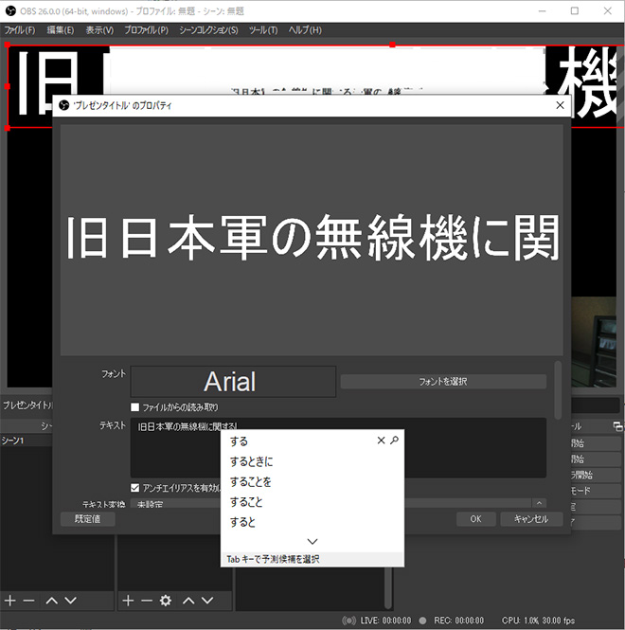
Task: Click the Tab キーで予測候補を選択 hint
Action: click(x=273, y=559)
